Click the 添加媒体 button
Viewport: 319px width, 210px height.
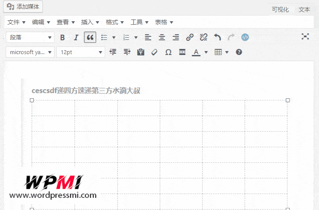coord(24,6)
